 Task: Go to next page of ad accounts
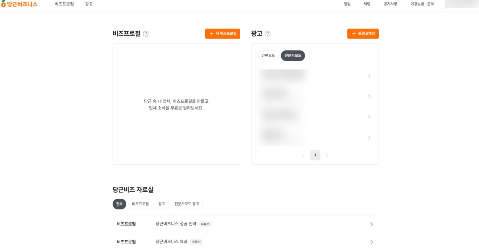click(327, 155)
